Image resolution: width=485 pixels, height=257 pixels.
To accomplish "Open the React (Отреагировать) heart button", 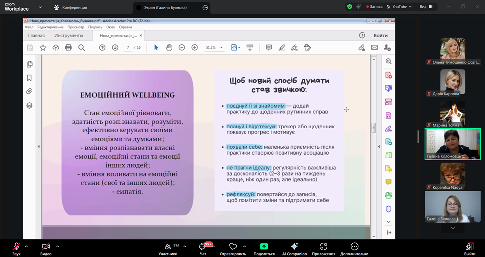I will 233,247.
